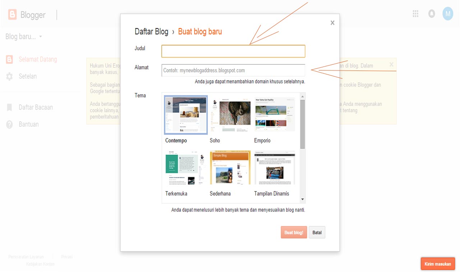This screenshot has width=460, height=272.
Task: Close the new blog dialog
Action: [x=332, y=23]
